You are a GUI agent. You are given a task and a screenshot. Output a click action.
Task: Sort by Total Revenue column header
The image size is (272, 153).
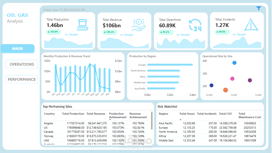(x=96, y=114)
